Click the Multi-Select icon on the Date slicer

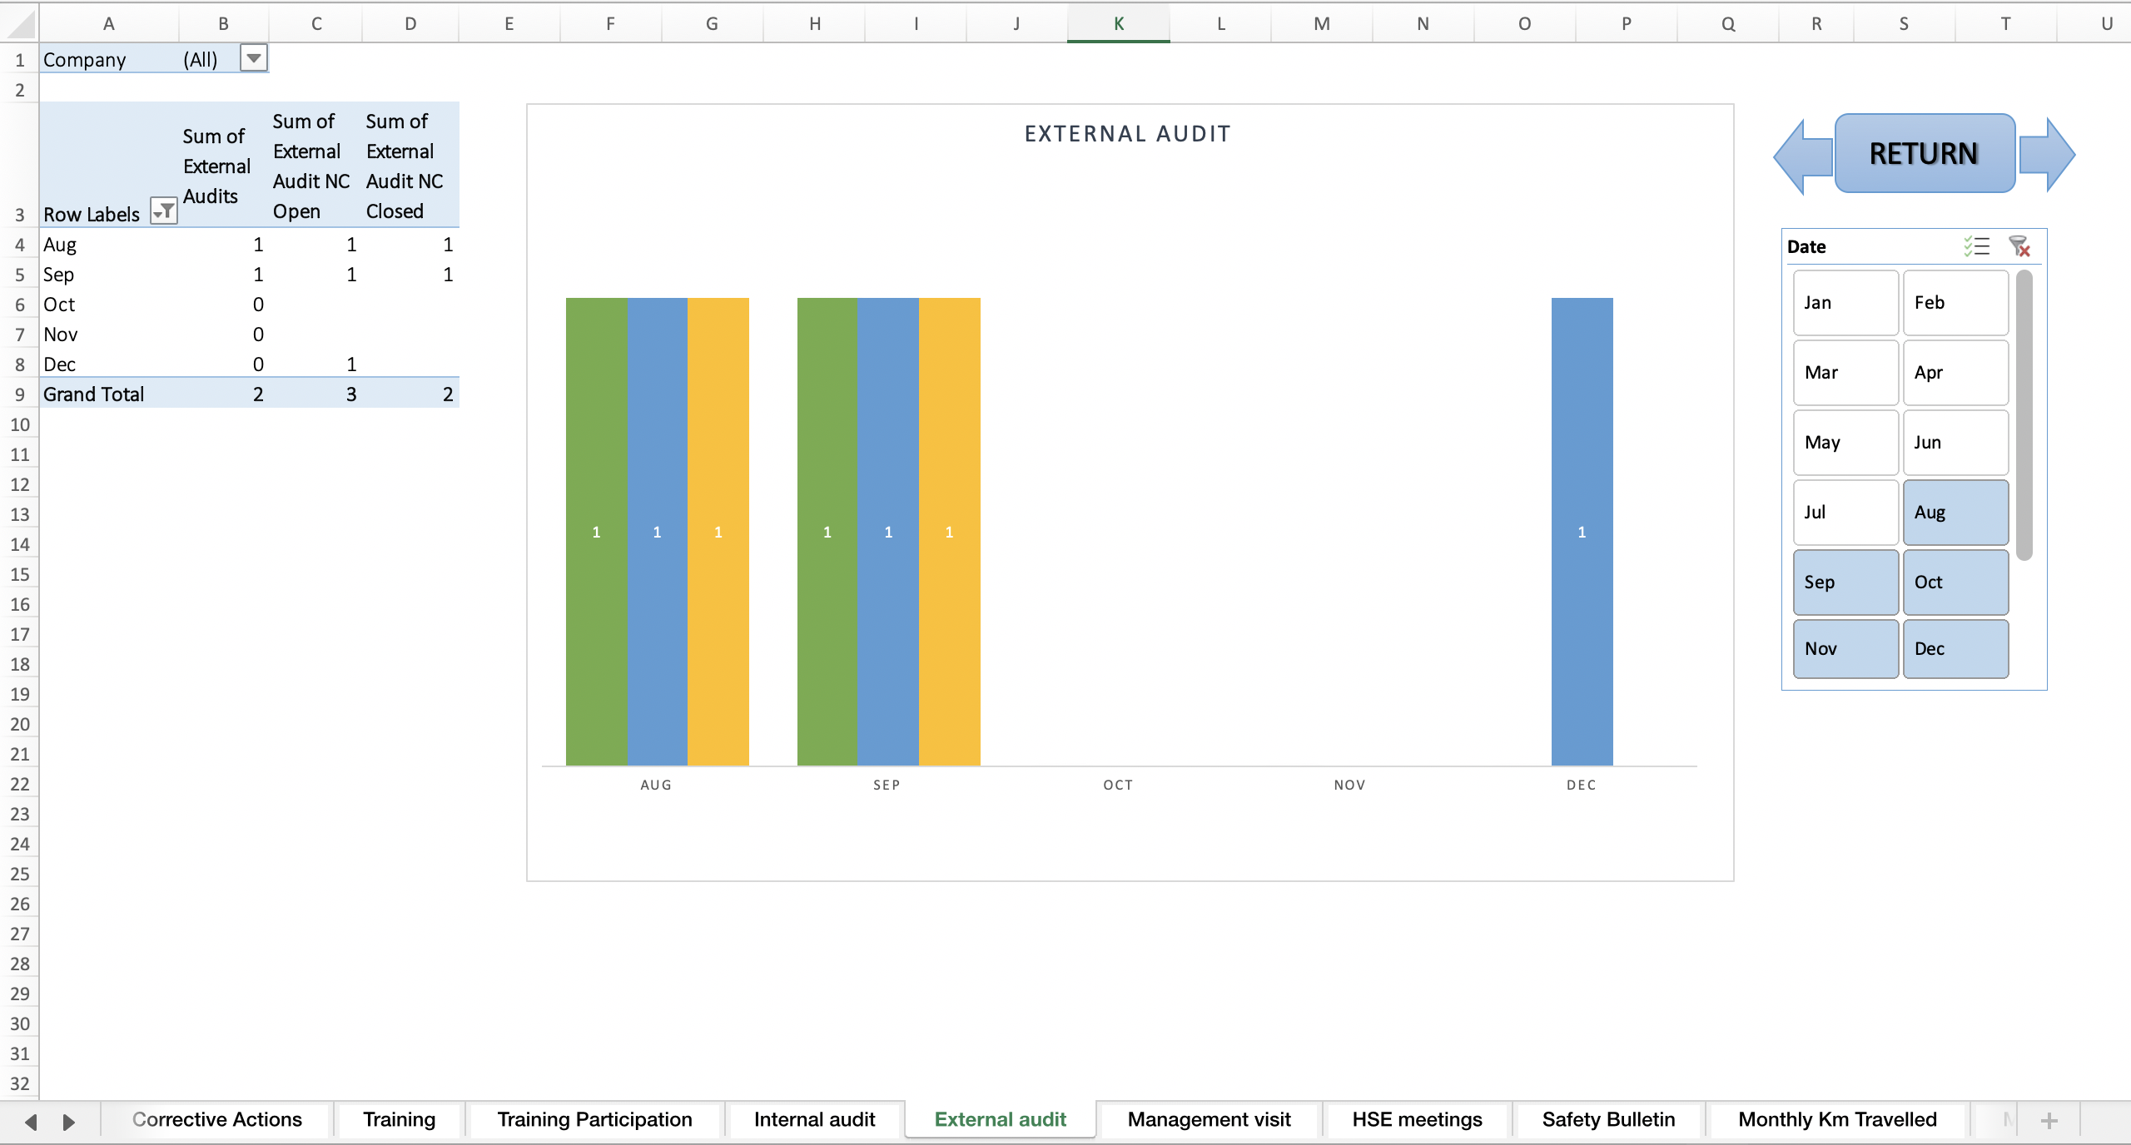[1976, 246]
